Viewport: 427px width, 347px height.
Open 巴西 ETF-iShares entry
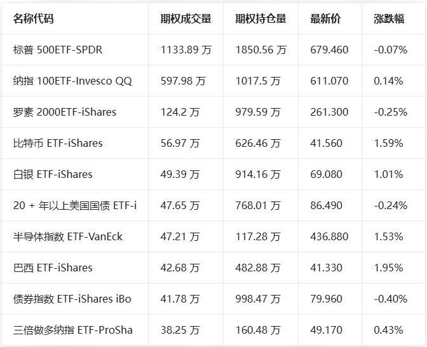pos(53,268)
